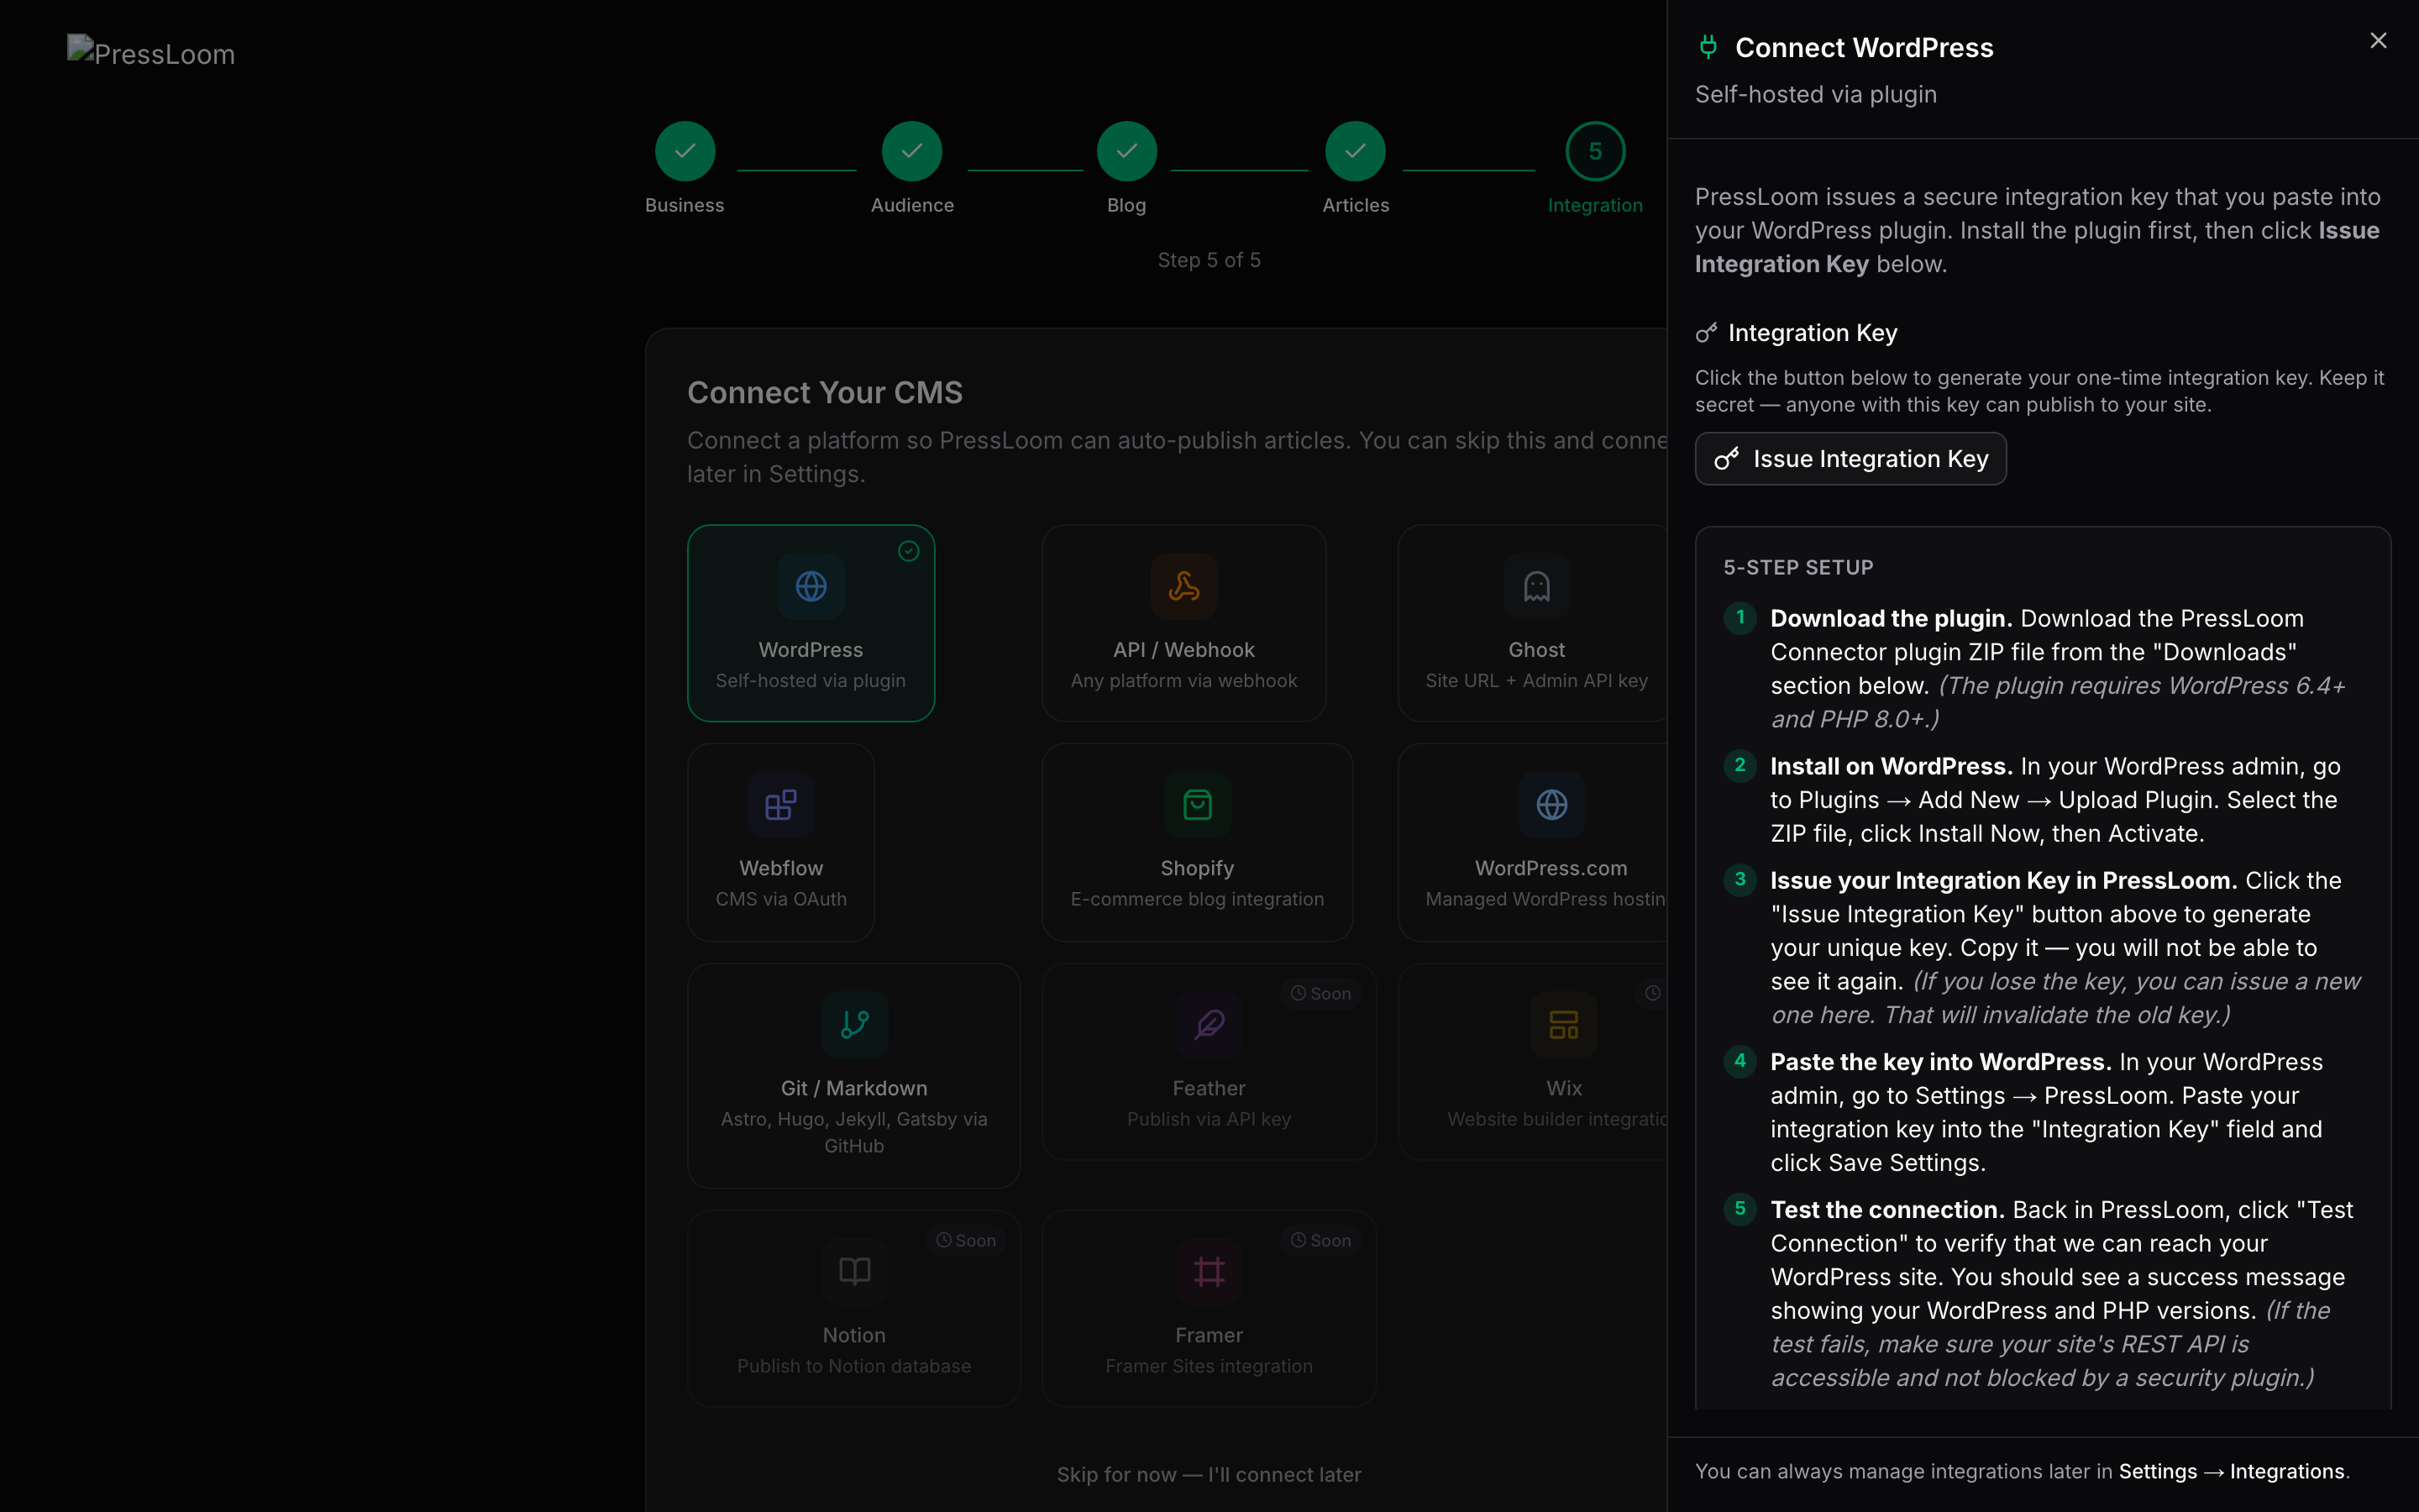Click Skip for now — I'll connect later
Image resolution: width=2419 pixels, height=1512 pixels.
[1209, 1474]
